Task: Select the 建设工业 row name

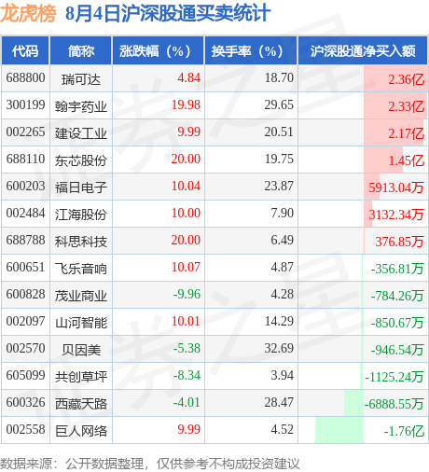Action: click(x=81, y=133)
